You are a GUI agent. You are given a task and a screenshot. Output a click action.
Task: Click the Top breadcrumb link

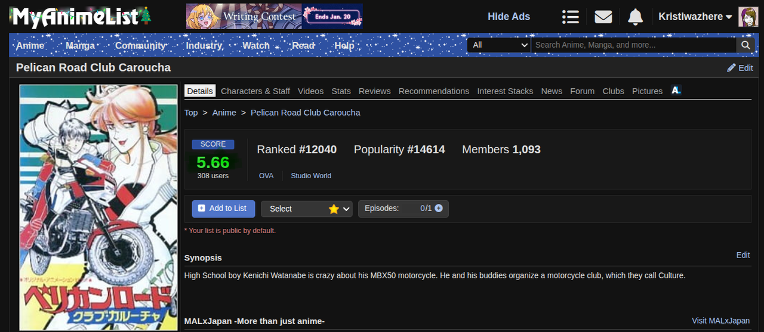pos(191,112)
